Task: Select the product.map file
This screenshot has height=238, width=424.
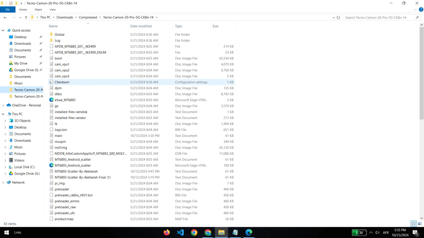Action: tap(64, 219)
